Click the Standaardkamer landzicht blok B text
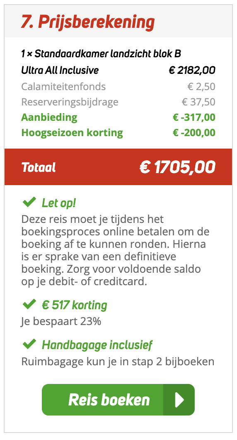Viewport: 237px width, 440px height. click(108, 53)
